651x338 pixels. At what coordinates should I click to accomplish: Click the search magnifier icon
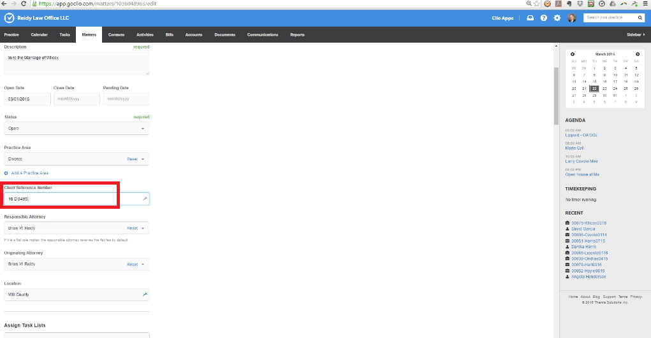[640, 18]
